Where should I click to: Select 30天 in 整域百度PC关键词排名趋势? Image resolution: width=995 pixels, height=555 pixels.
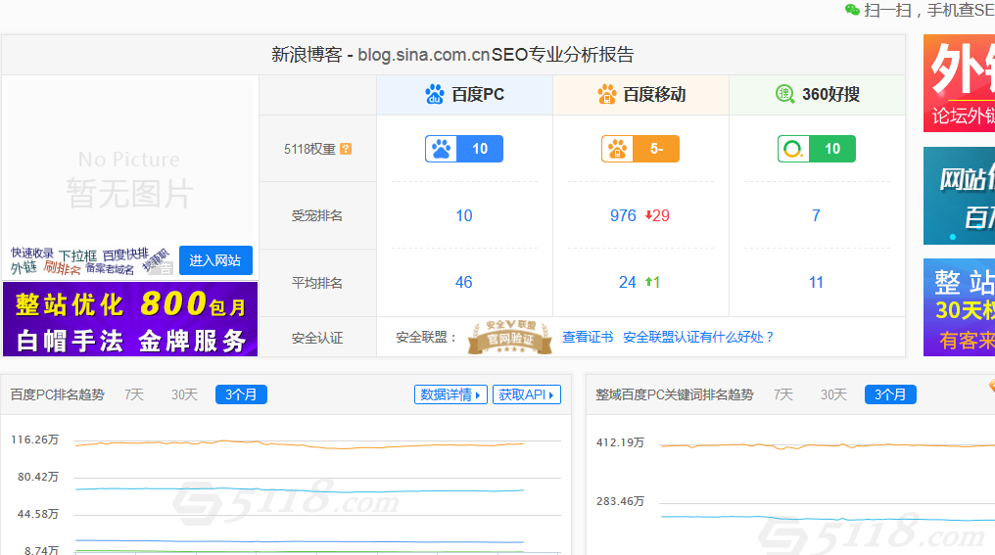833,394
